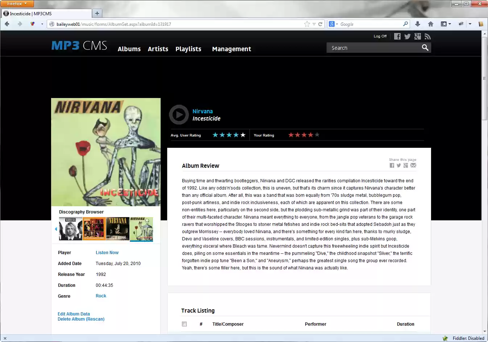The image size is (488, 342).
Task: Click the Twitter icon in the top bar
Action: [407, 36]
